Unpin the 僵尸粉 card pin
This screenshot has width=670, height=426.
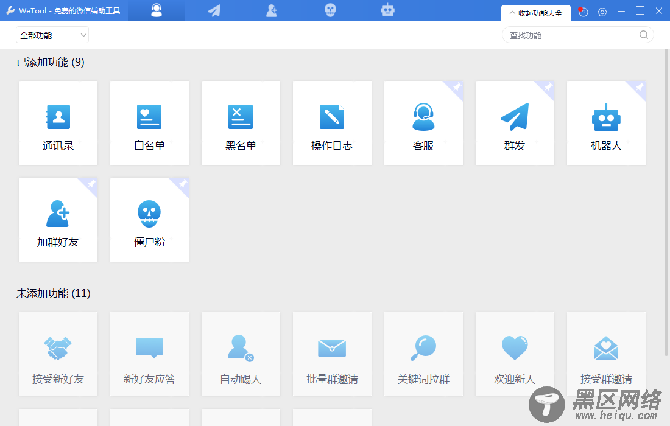(x=183, y=184)
